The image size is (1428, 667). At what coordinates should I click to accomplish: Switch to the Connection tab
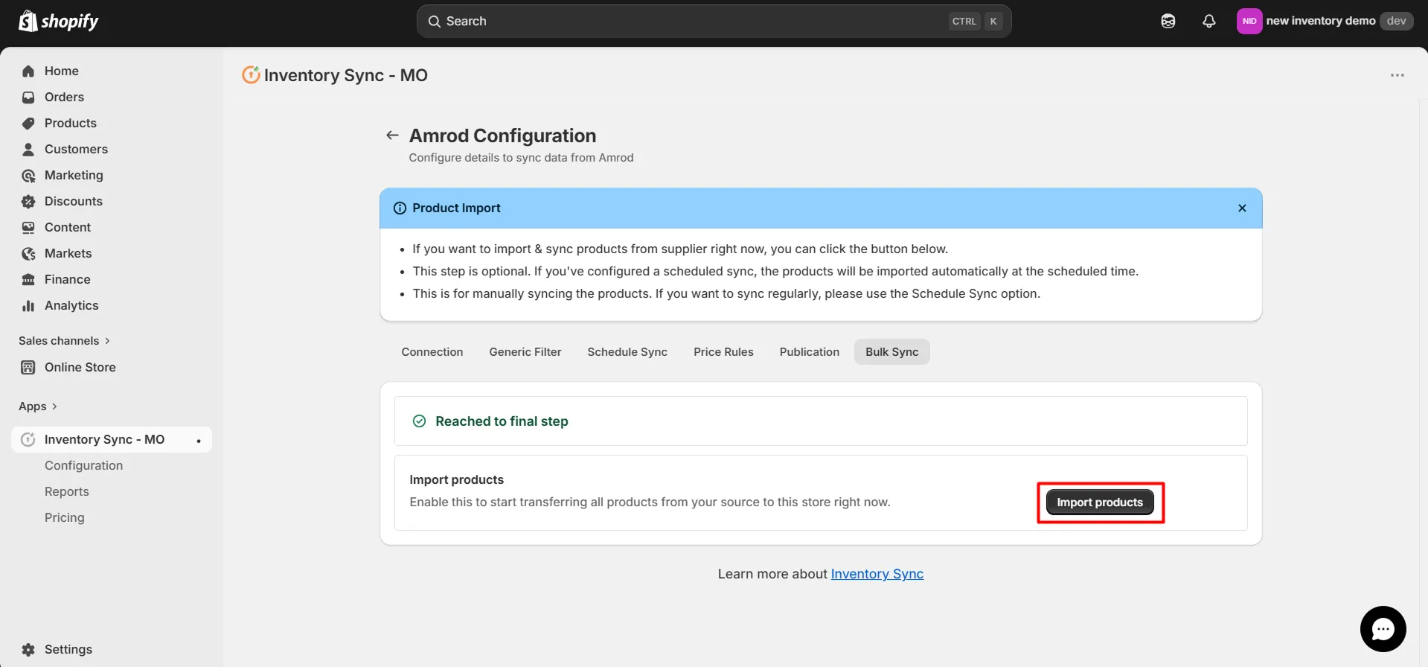[x=432, y=352]
